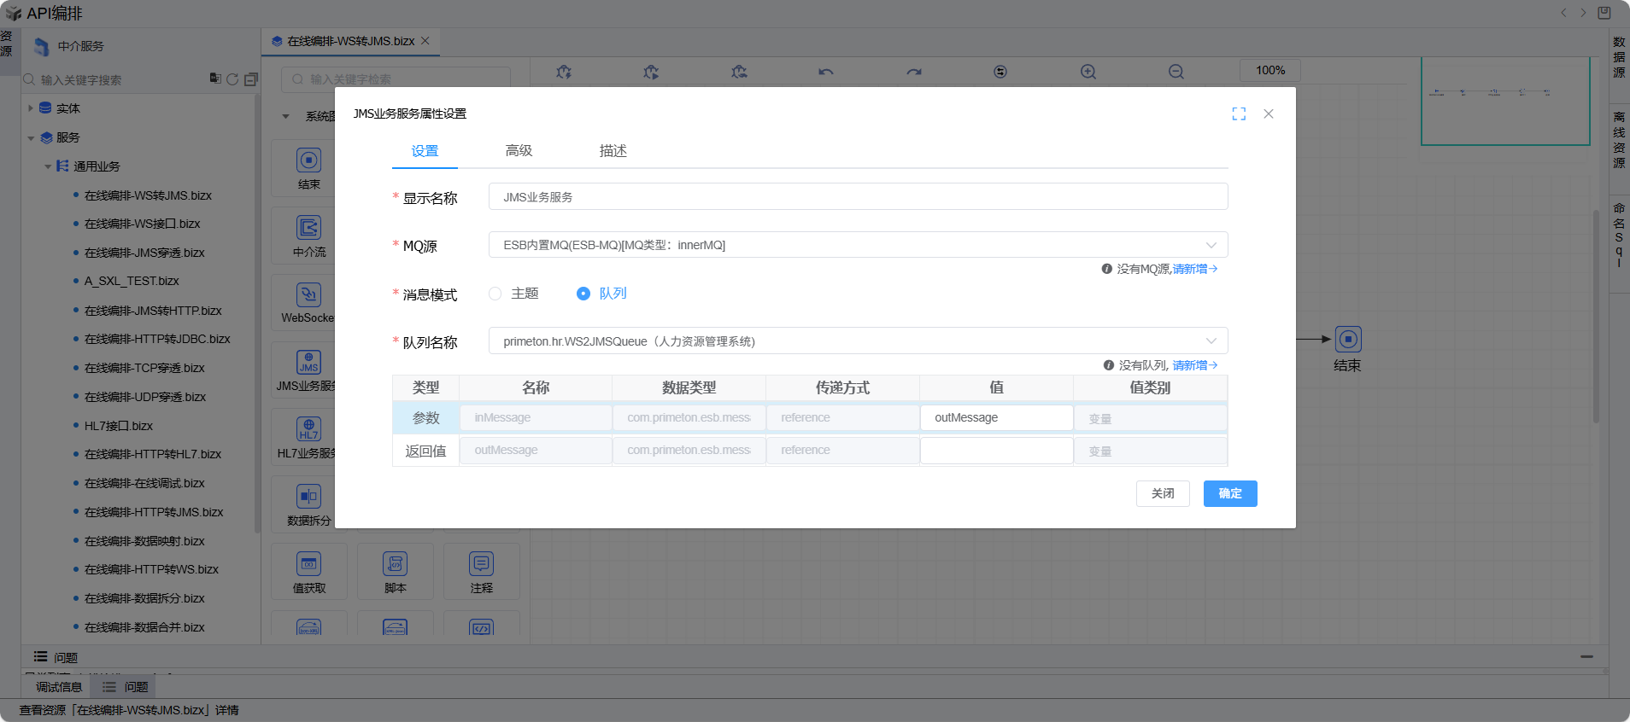Select the 值获取 component icon
This screenshot has width=1630, height=722.
[x=308, y=564]
